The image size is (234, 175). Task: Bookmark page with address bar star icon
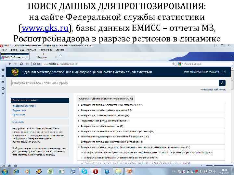(174, 64)
